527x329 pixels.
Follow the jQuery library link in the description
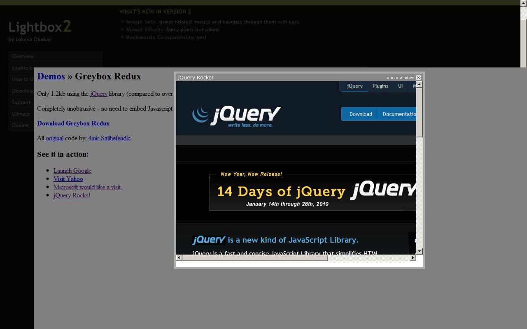[99, 94]
